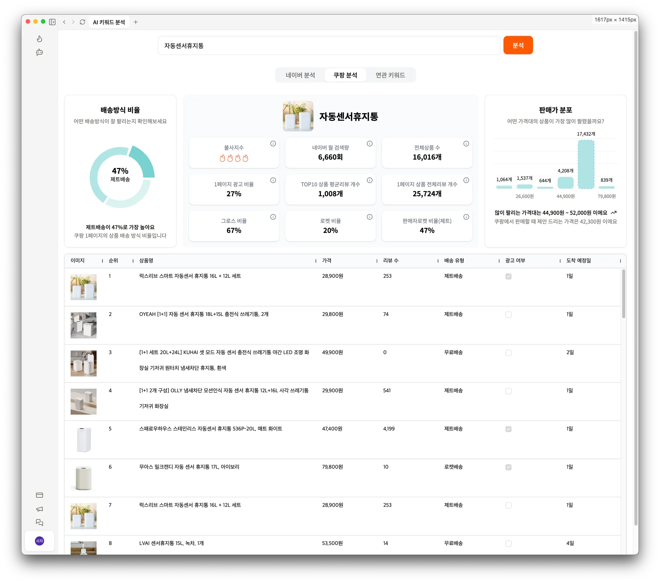Click info icon on 로켓 비율 card

(x=369, y=217)
